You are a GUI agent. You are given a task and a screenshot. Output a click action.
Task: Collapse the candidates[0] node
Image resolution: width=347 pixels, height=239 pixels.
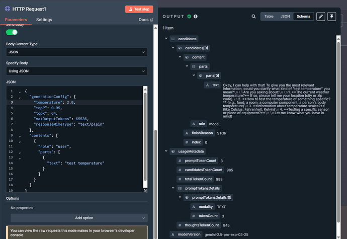[173, 48]
